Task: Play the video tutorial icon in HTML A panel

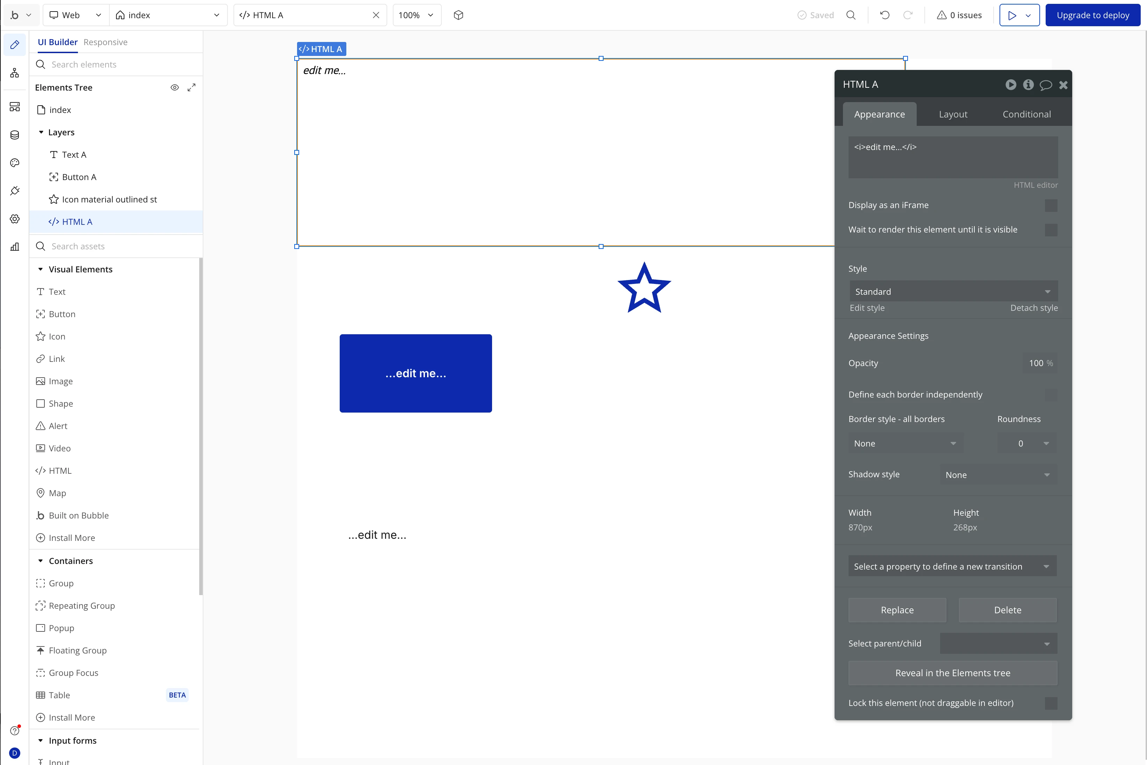Action: click(x=1011, y=85)
